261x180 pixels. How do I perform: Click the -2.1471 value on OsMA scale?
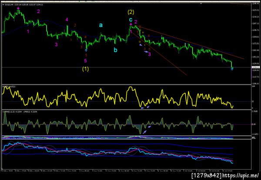pos(255,134)
